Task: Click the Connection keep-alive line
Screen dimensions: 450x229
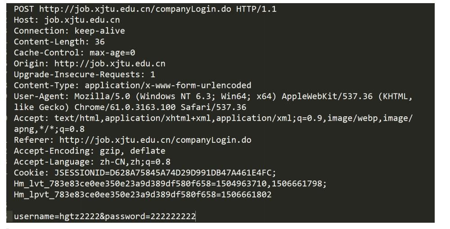Action: 69,31
